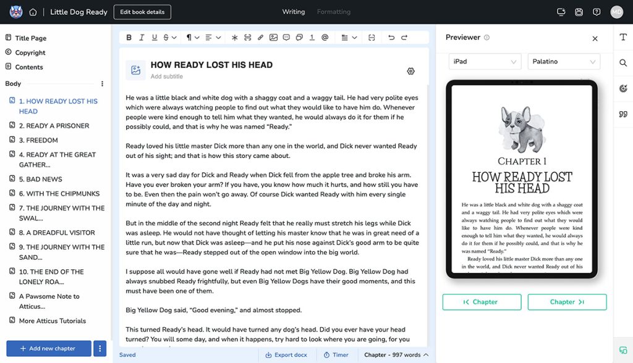Toggle bold formatting
633x363 pixels.
tap(129, 38)
